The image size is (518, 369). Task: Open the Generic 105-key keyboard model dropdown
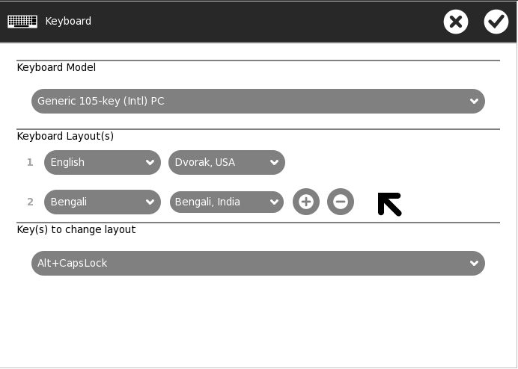coord(258,101)
